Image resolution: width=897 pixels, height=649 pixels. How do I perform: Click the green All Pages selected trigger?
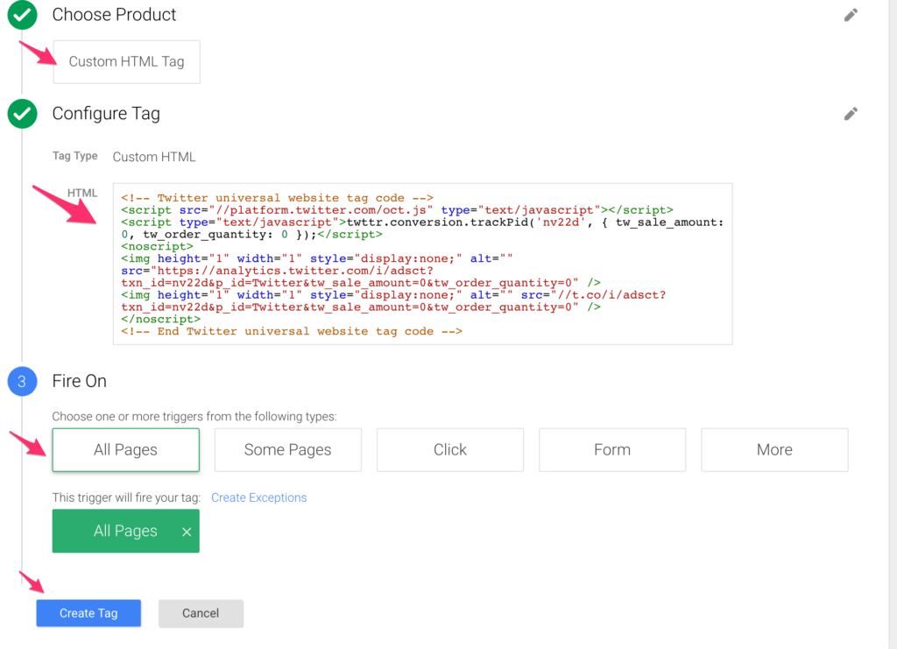tap(126, 532)
